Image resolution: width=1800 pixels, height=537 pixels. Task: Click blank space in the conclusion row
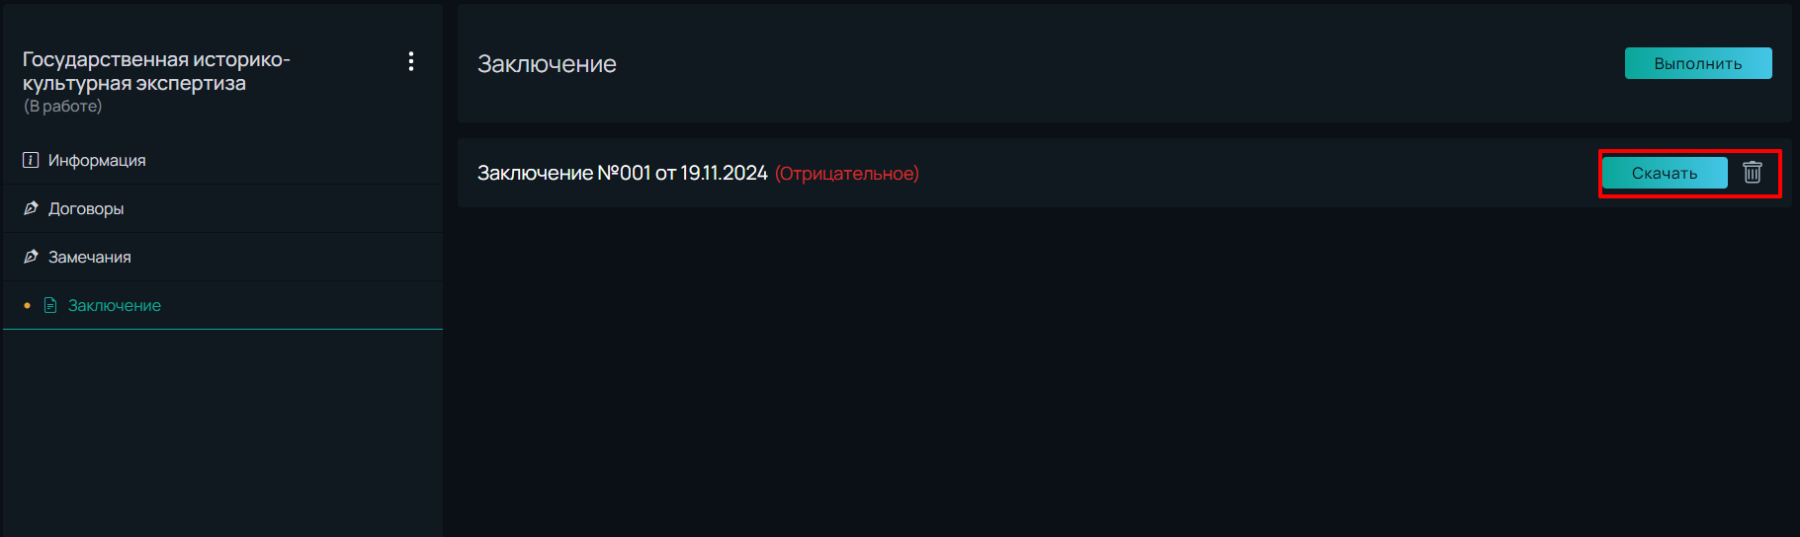pyautogui.click(x=1255, y=173)
